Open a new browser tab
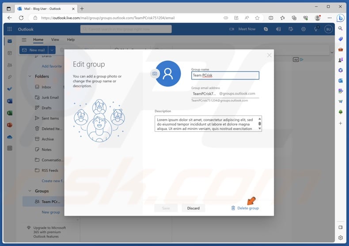Viewport: 349px width, 246px height. (x=82, y=9)
